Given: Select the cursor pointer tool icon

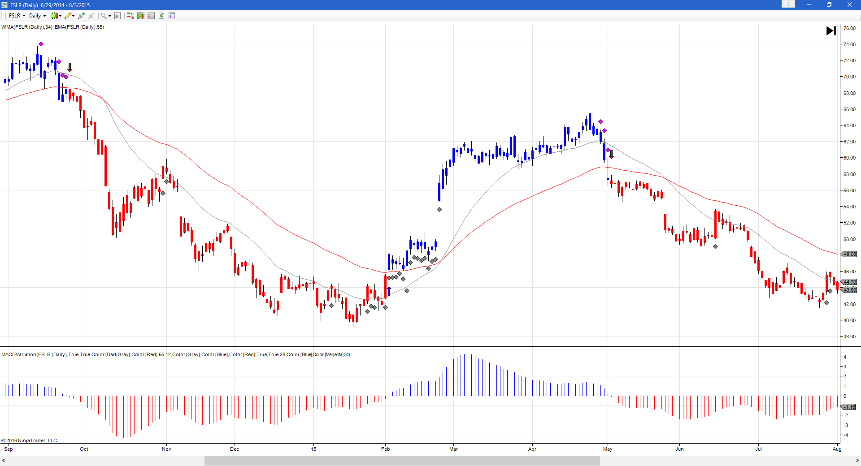Looking at the screenshot, I should coord(104,16).
